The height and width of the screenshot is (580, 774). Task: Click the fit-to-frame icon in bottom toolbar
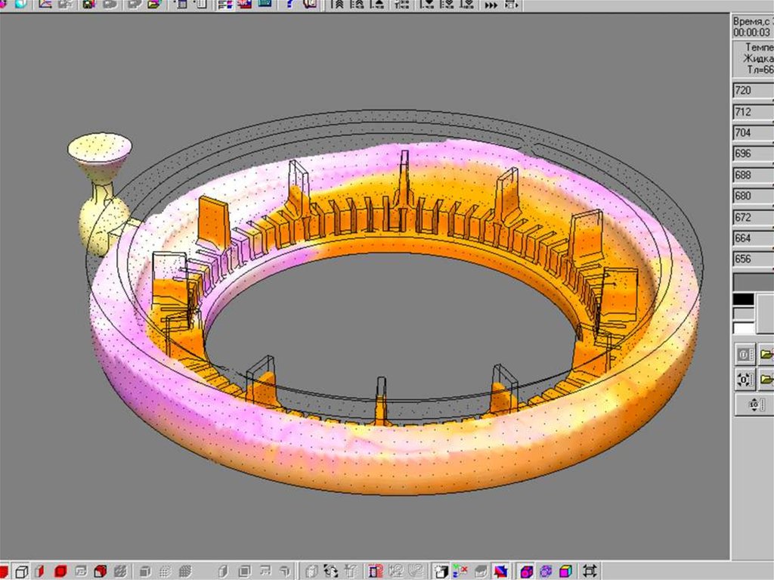point(590,570)
